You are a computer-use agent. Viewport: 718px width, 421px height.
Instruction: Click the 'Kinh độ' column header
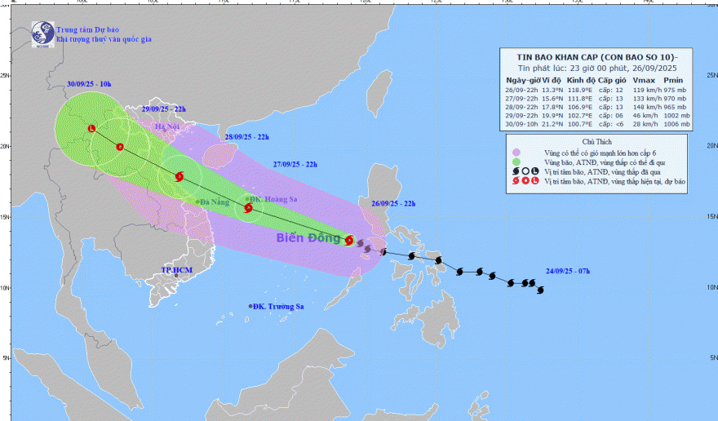582,80
